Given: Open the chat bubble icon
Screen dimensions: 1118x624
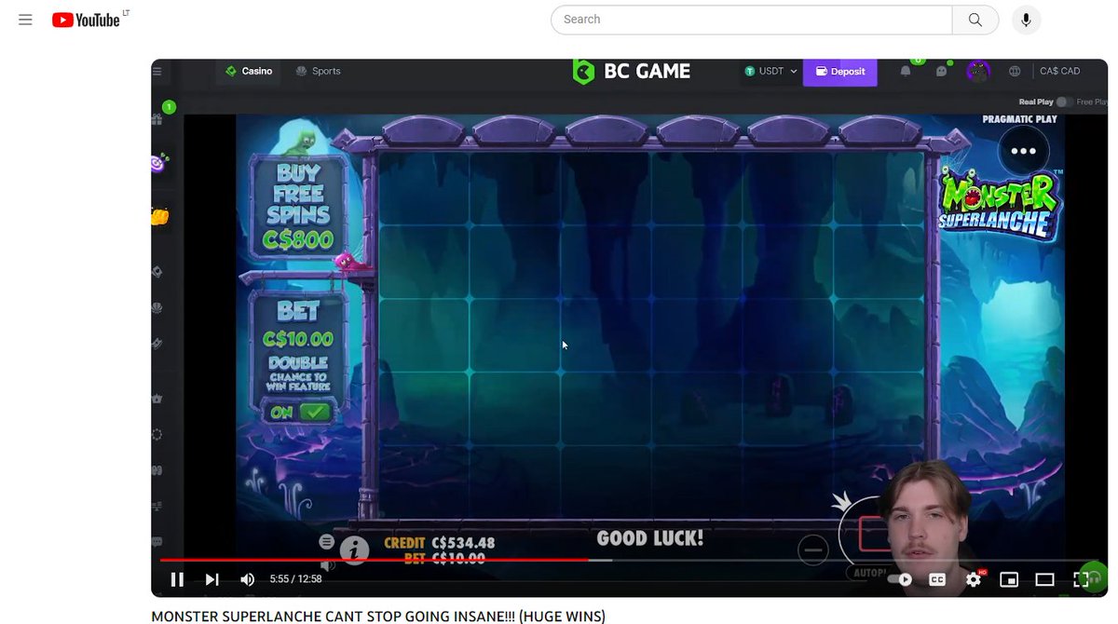Looking at the screenshot, I should coord(941,71).
